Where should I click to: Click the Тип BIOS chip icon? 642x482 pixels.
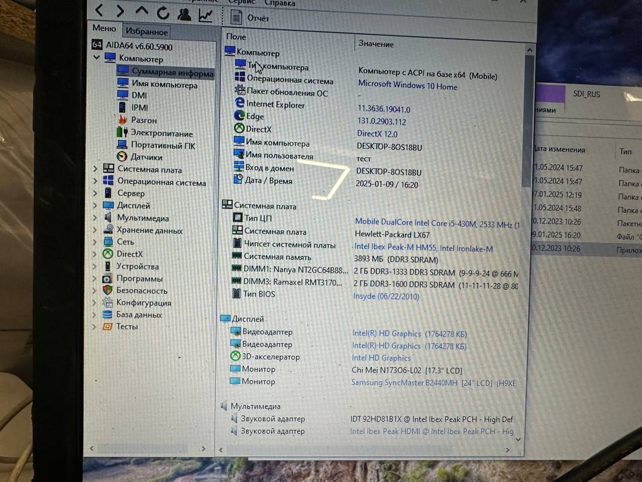pos(237,293)
